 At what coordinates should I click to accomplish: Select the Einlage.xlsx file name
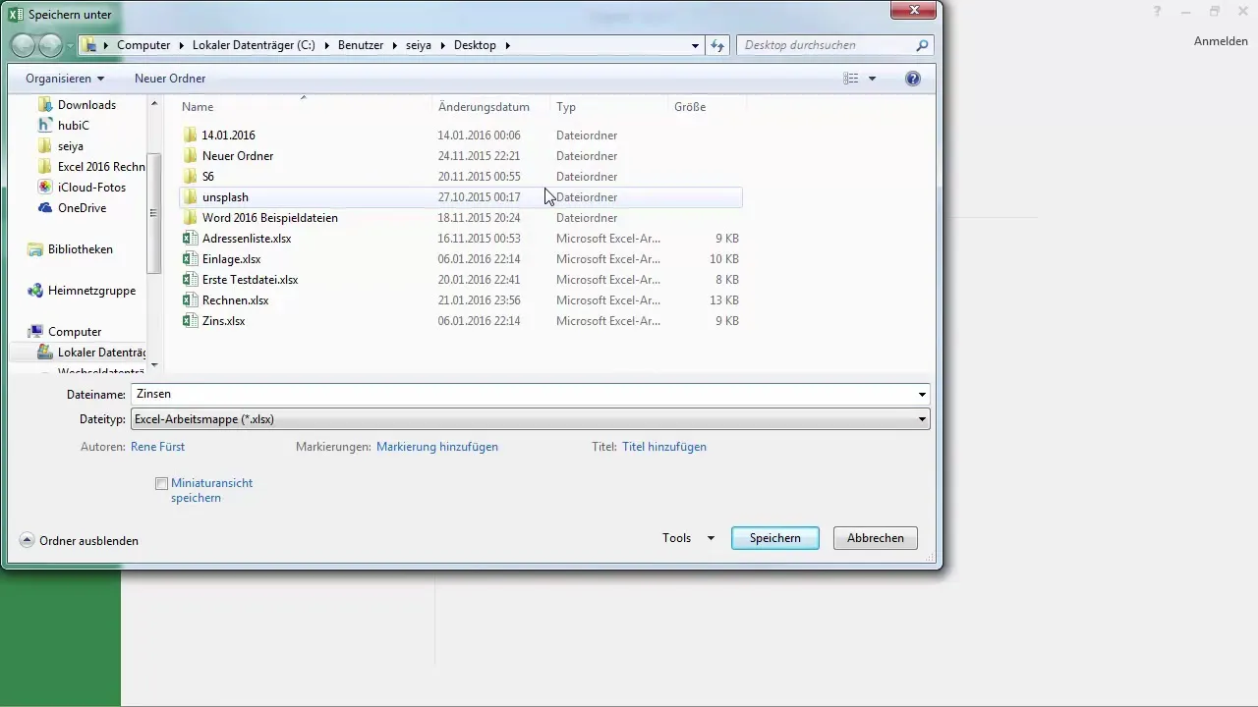(x=232, y=259)
